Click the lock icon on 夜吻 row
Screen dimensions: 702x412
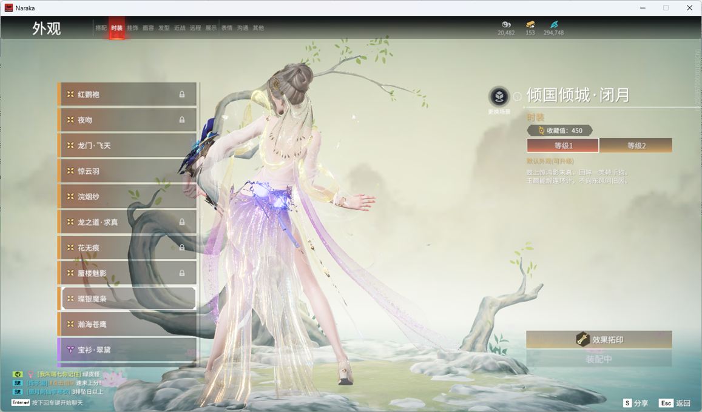[182, 120]
